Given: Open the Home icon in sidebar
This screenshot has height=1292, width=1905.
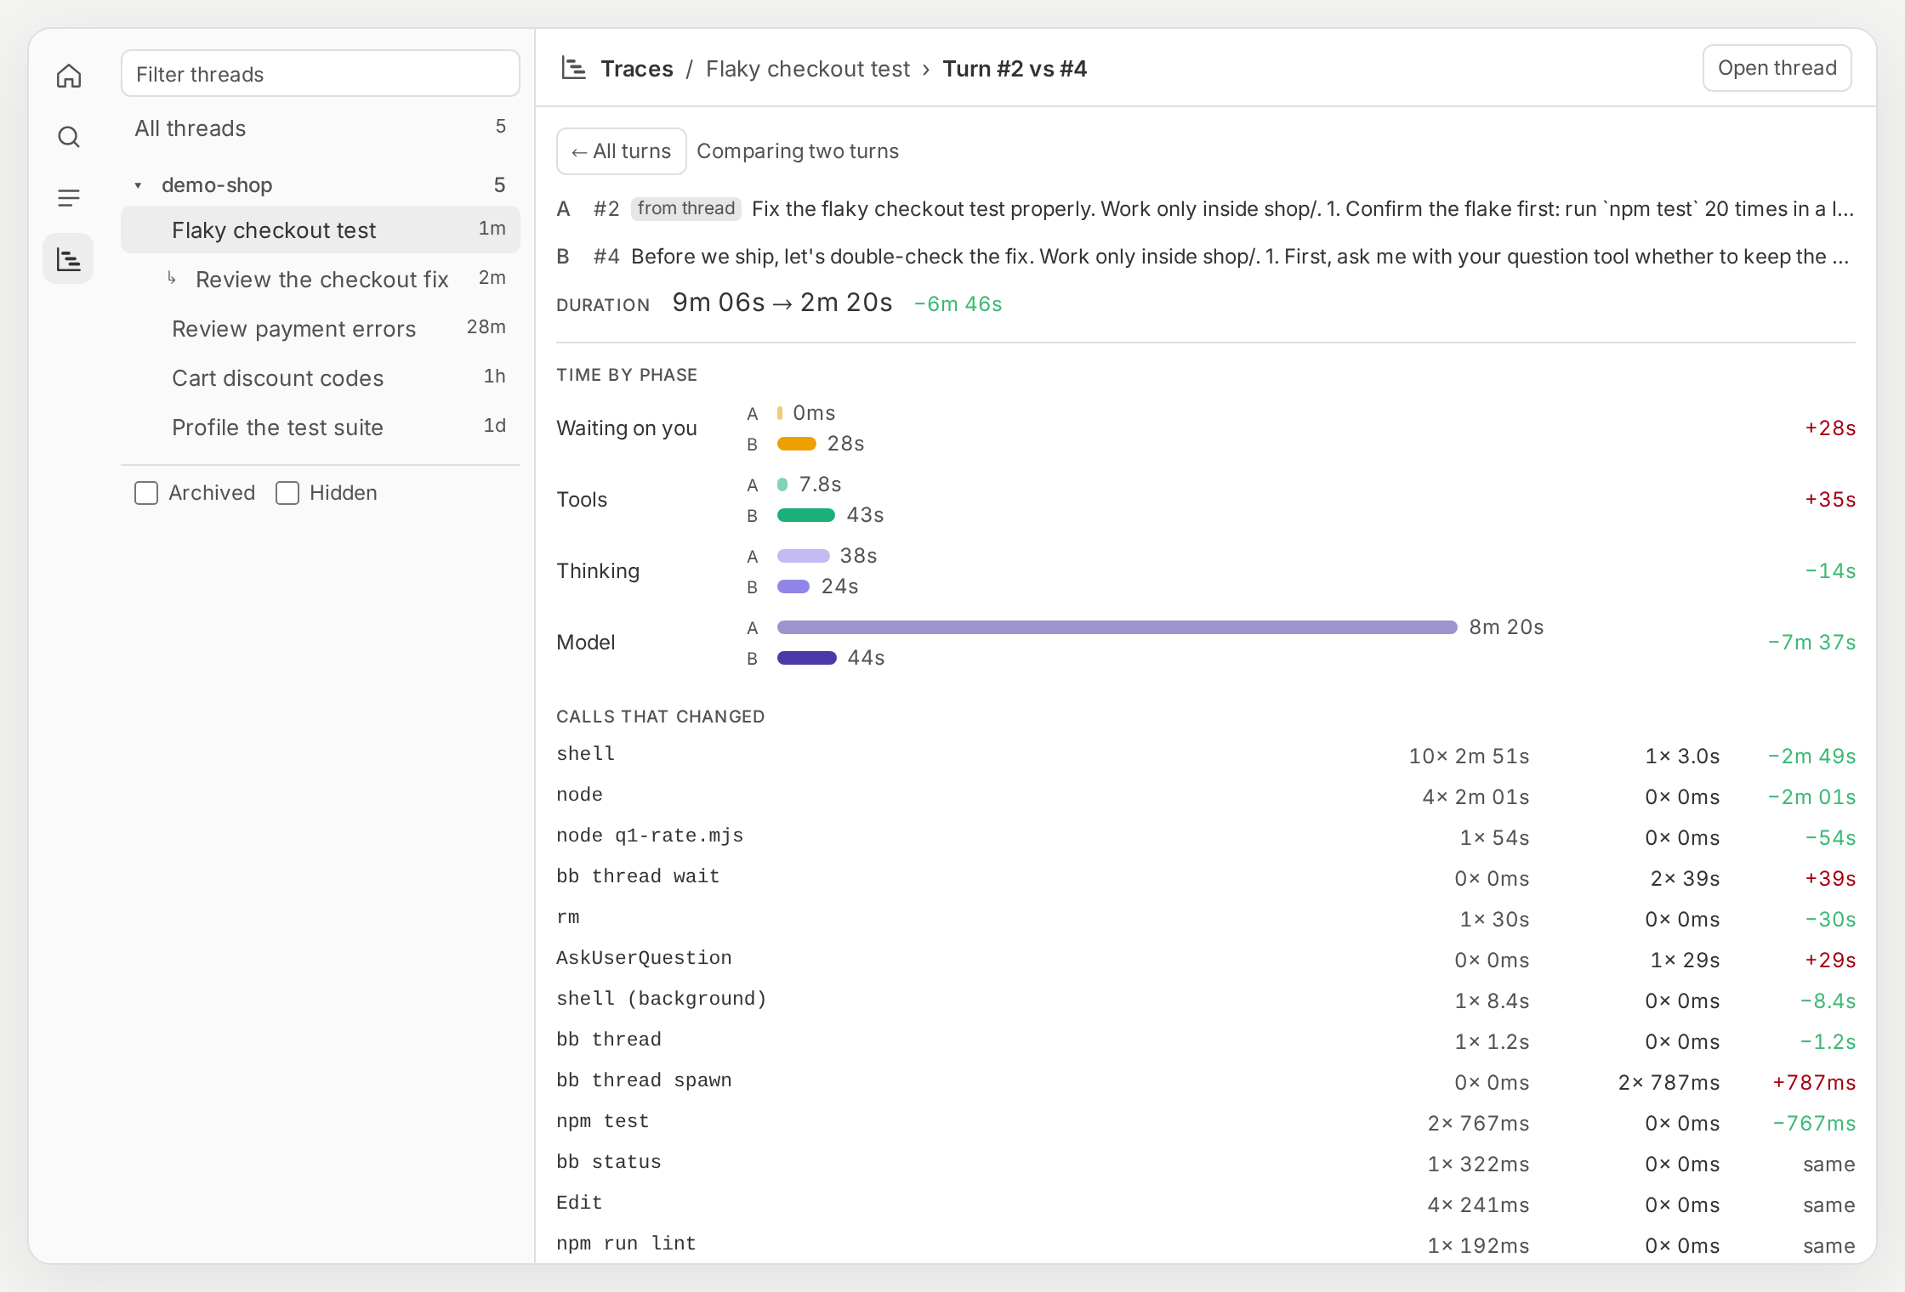Looking at the screenshot, I should [x=69, y=76].
